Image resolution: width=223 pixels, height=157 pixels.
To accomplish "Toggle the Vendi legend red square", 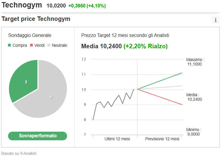I will (x=31, y=45).
